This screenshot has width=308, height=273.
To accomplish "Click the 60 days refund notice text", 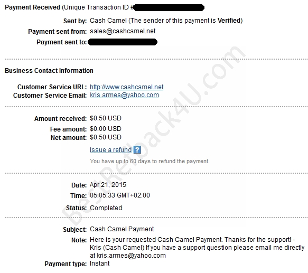I will [x=150, y=162].
